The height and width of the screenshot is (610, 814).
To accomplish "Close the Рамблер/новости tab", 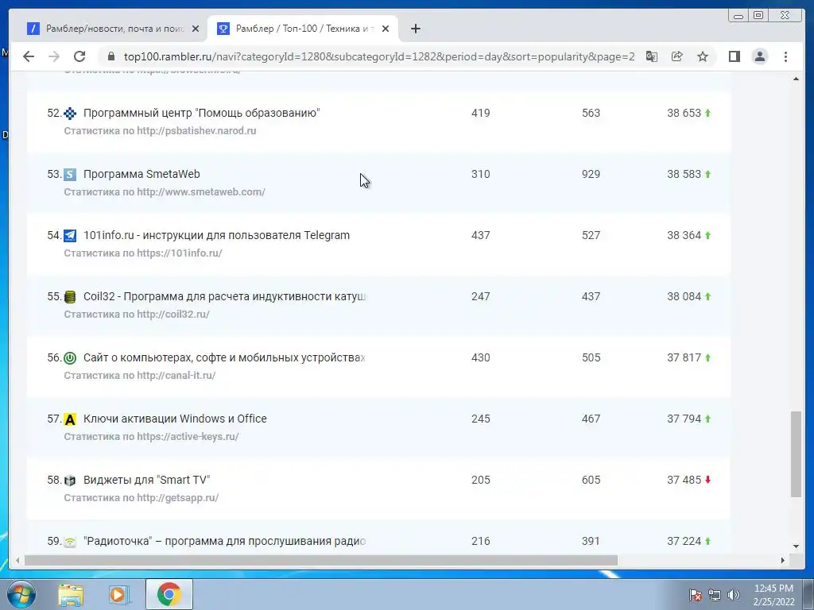I will [196, 29].
